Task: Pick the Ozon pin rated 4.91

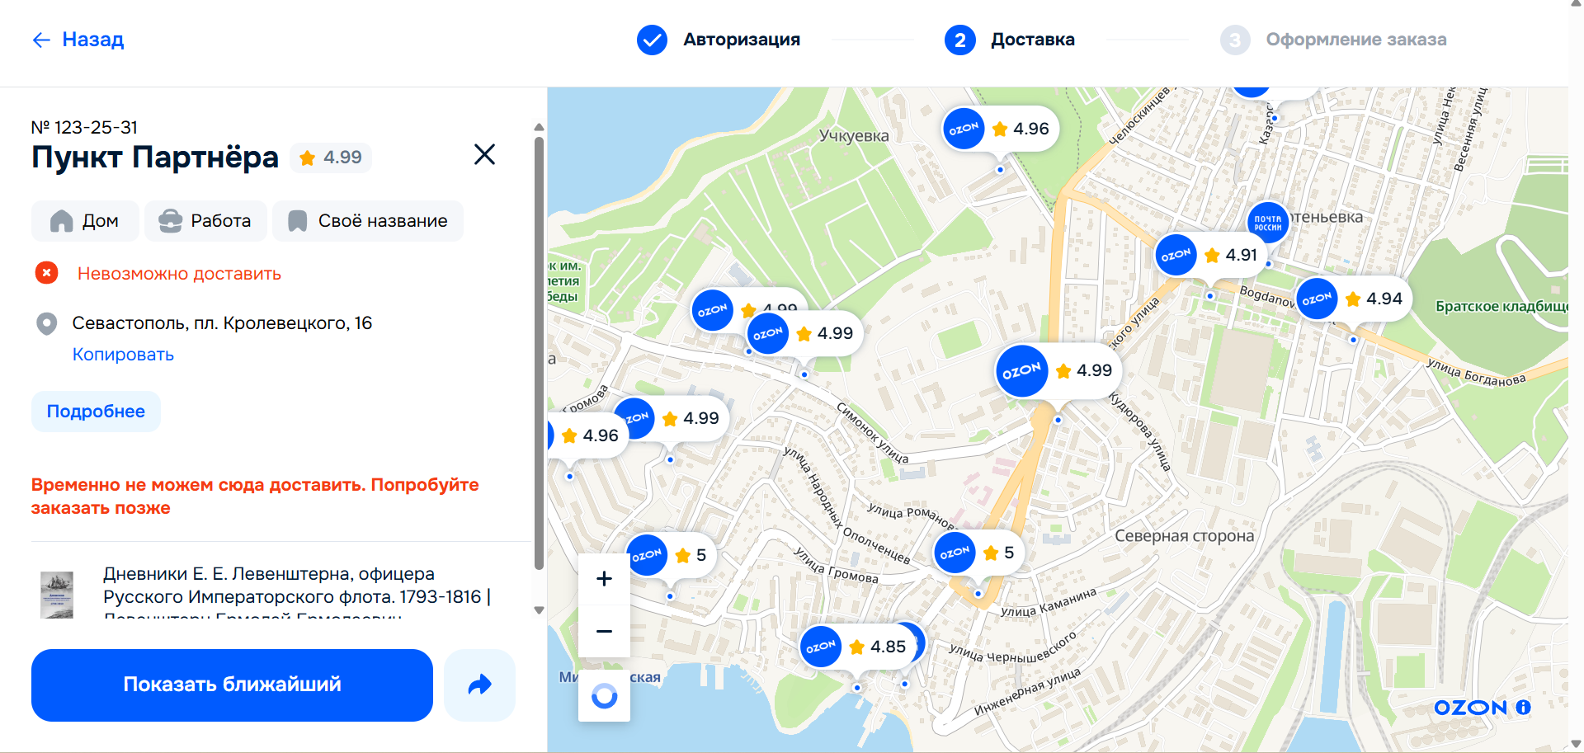Action: 1211,256
